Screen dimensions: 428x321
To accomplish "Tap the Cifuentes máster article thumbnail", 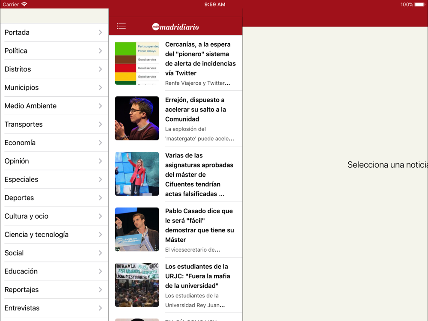I will click(137, 174).
